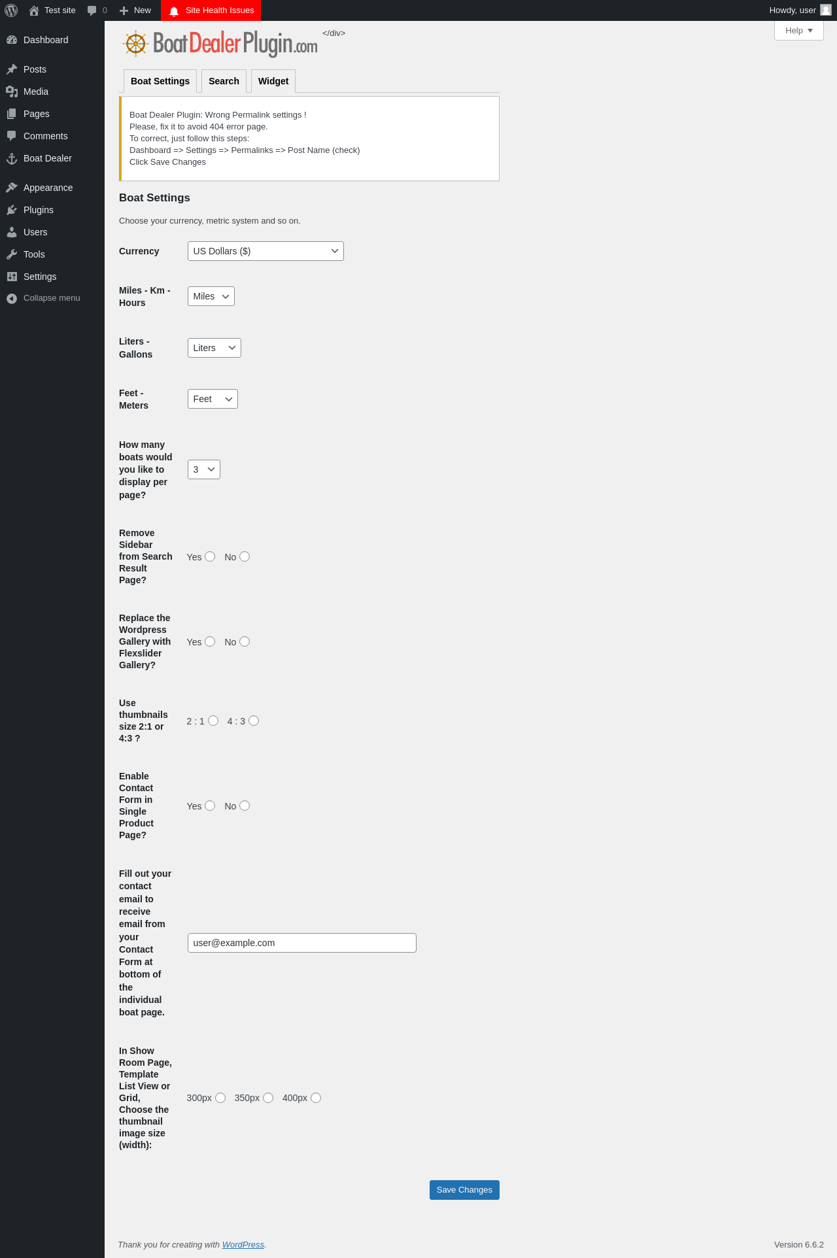Select Yes for Flexslider Gallery replacement
This screenshot has width=837, height=1258.
pos(210,641)
